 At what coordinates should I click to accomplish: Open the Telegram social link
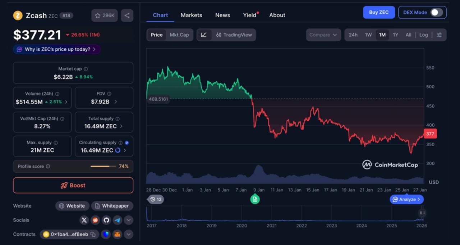[x=117, y=220]
